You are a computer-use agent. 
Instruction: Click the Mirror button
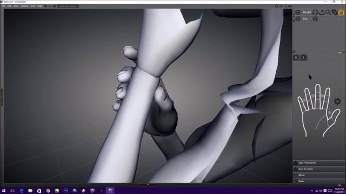click(x=319, y=175)
